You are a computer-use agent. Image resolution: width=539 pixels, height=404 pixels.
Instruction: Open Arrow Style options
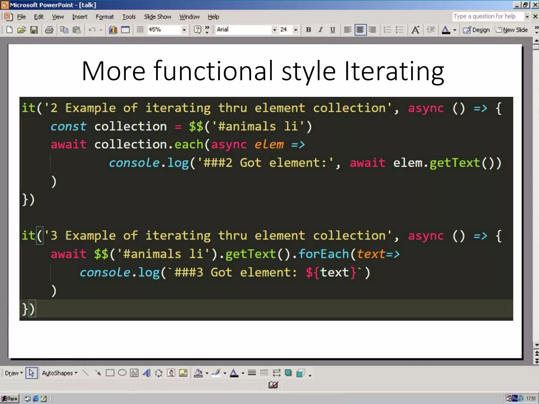pos(276,373)
